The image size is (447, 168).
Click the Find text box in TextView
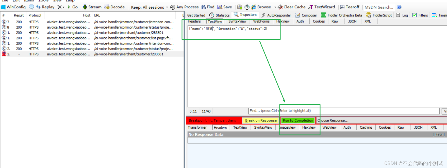344,111
